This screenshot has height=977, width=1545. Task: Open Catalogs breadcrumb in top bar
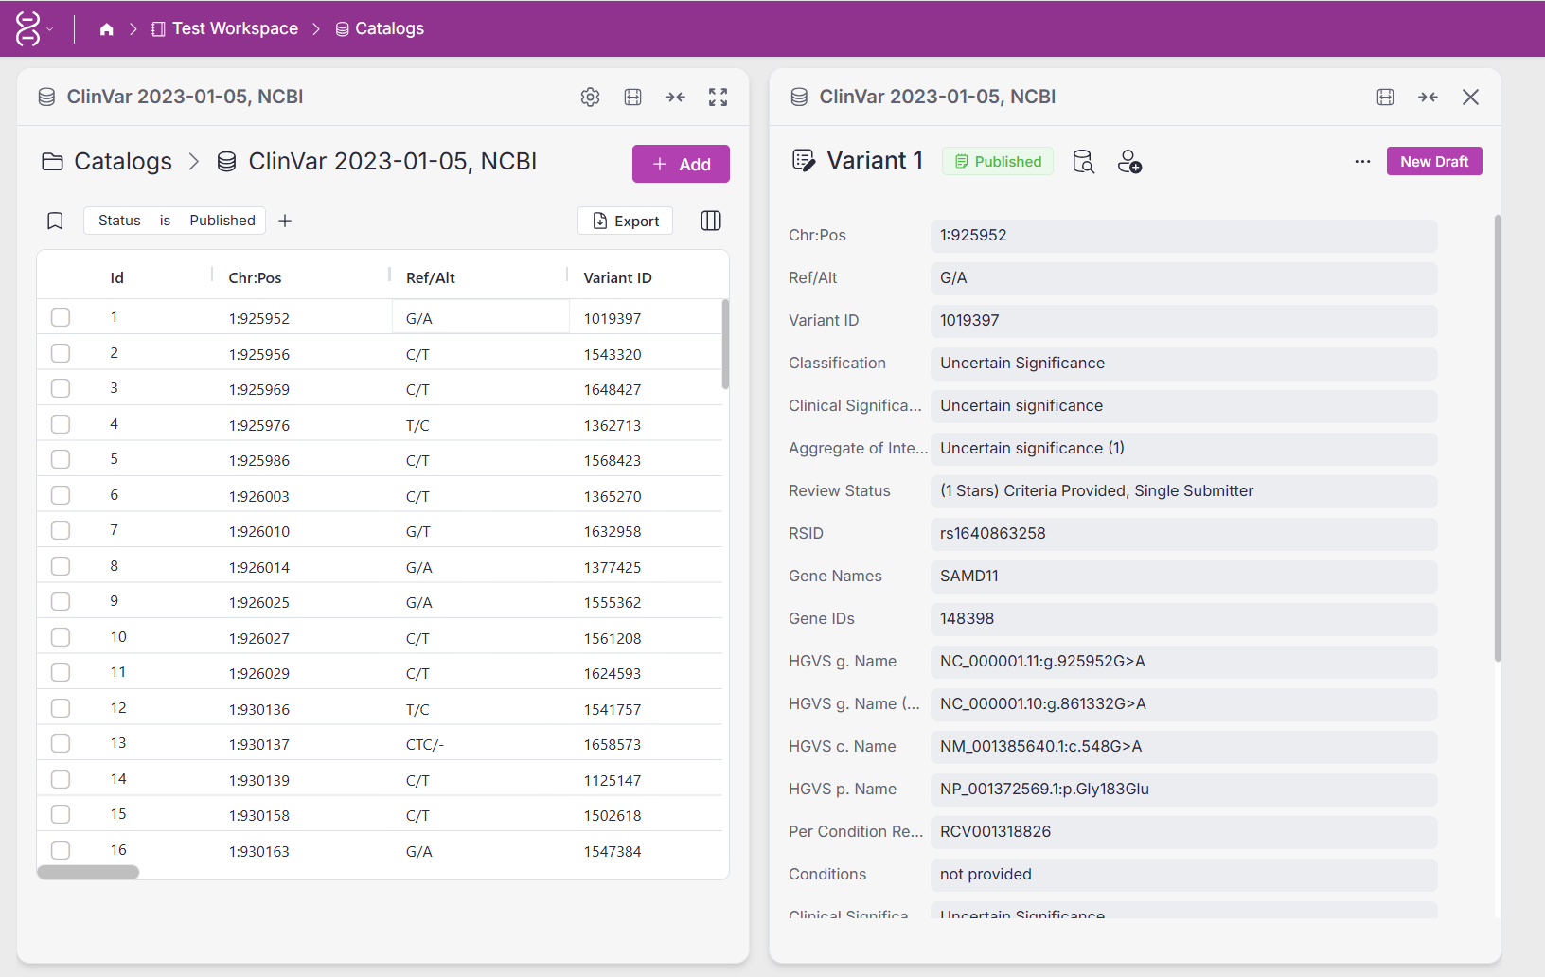pyautogui.click(x=380, y=28)
